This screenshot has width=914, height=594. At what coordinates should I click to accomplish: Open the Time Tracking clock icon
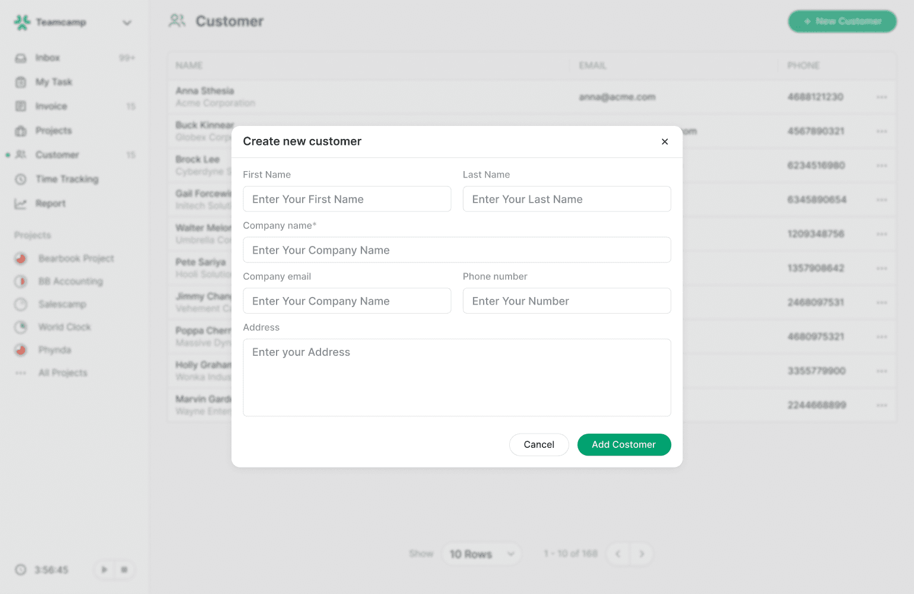click(x=21, y=179)
